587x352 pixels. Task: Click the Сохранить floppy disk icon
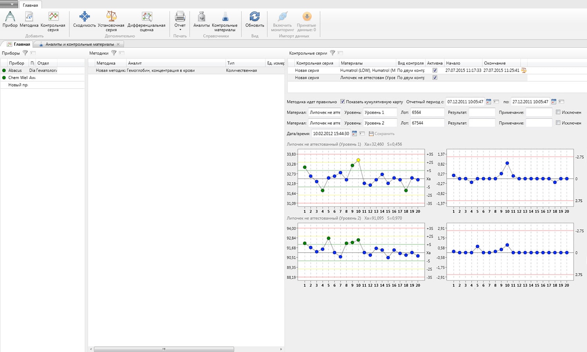coord(371,134)
